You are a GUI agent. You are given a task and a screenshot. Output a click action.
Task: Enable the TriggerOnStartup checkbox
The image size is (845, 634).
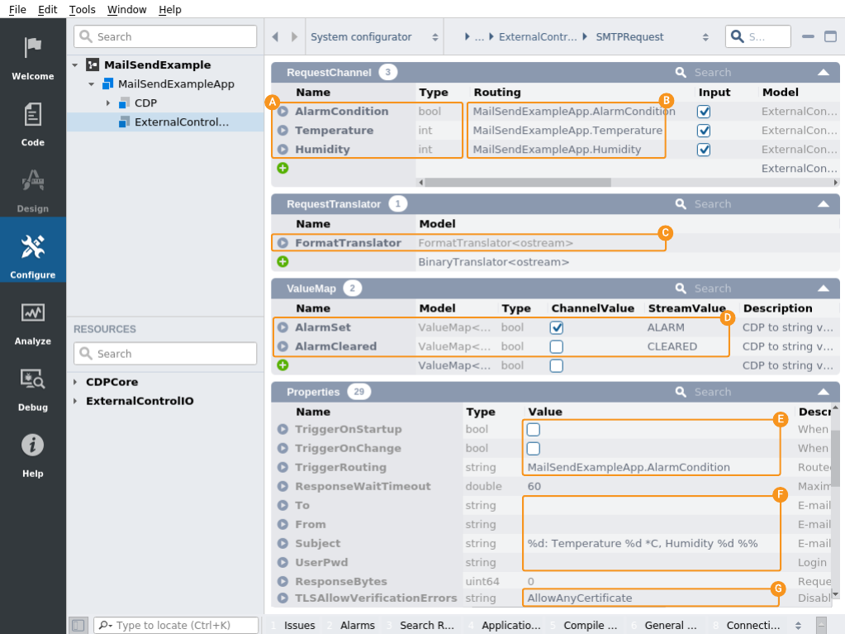534,429
